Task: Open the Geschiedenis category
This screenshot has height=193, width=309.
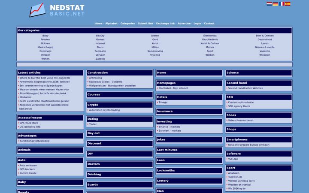Action: (210, 39)
